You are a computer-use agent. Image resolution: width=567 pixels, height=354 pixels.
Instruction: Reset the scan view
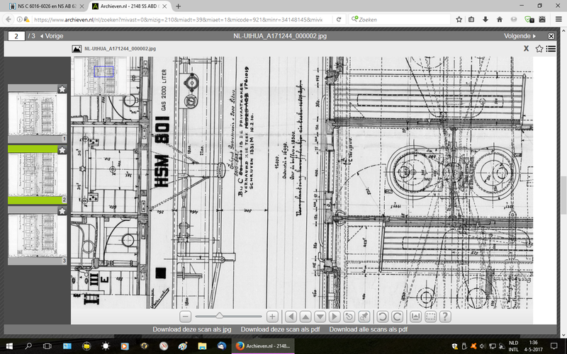point(349,316)
